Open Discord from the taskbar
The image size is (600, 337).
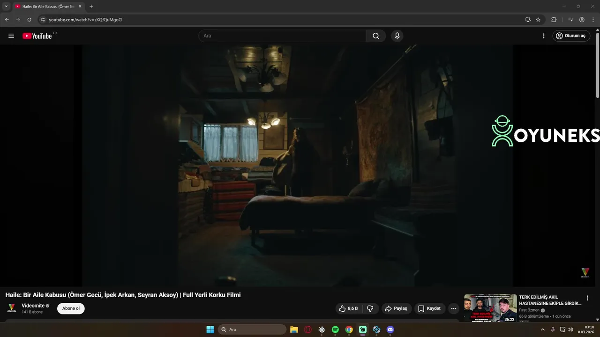[x=390, y=330]
